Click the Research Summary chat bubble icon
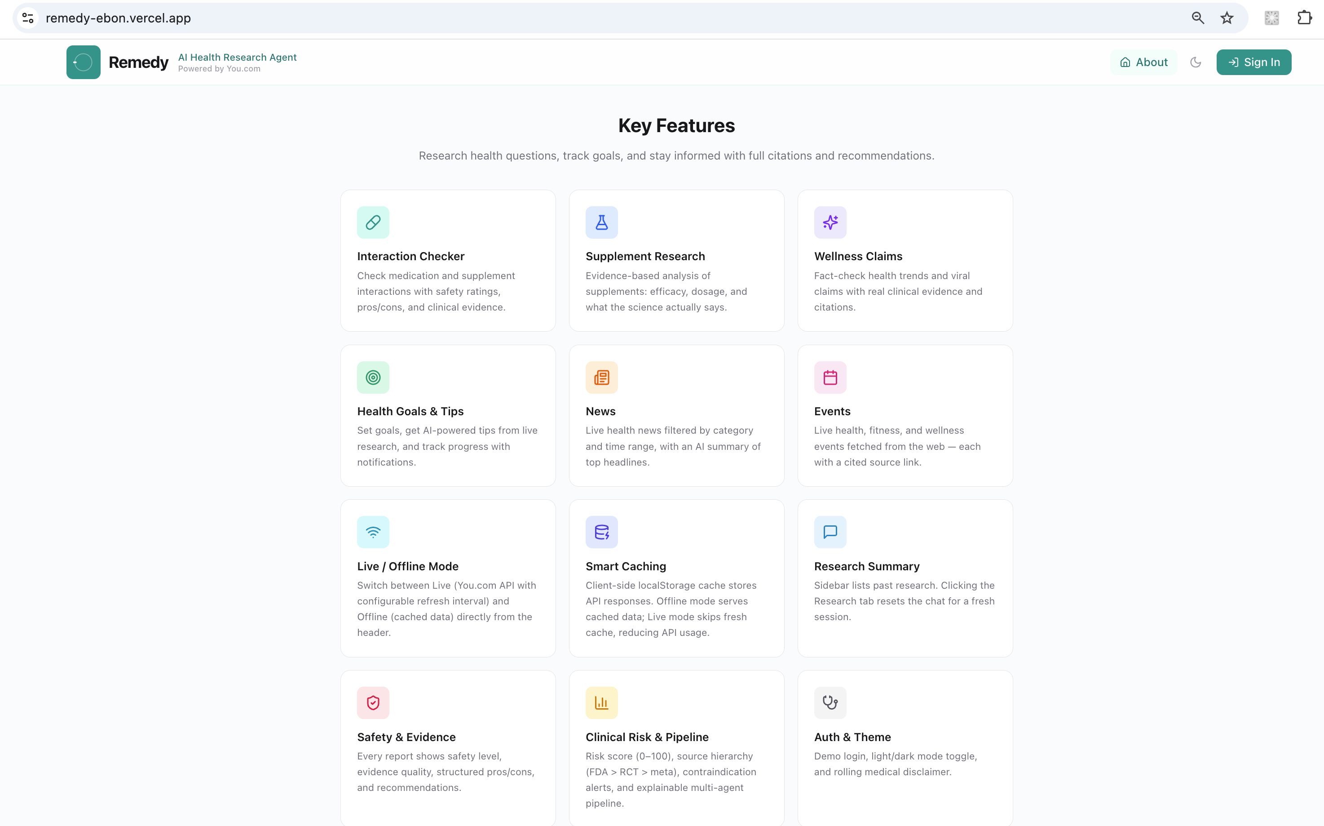The height and width of the screenshot is (826, 1324). point(830,532)
